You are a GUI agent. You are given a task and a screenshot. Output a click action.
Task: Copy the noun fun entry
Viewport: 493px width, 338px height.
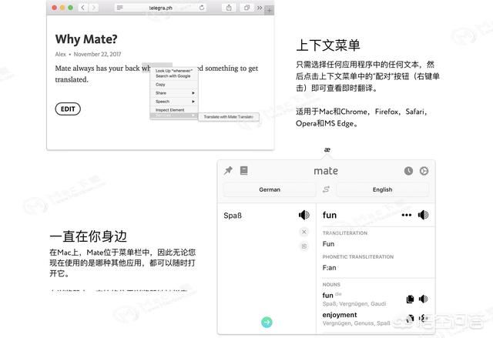click(410, 299)
